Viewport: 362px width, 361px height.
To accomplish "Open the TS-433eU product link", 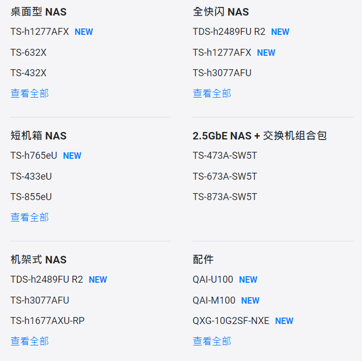I will (31, 176).
